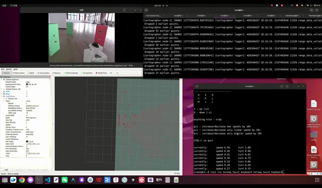
Task: Show applications grid button
Action: tap(317, 180)
